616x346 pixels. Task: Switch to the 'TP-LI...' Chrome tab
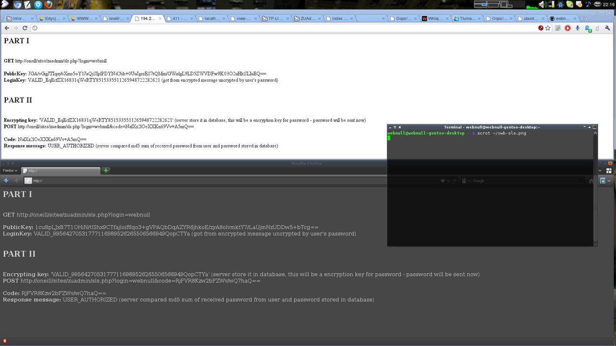coord(276,18)
